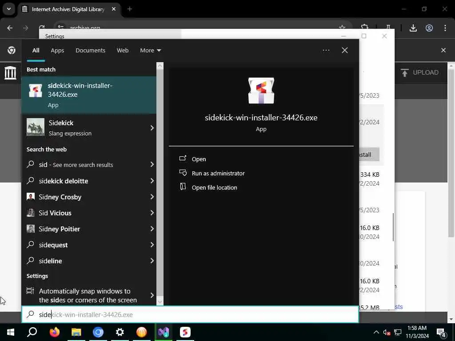Select the Sidekick Slang expression result

coord(84,127)
